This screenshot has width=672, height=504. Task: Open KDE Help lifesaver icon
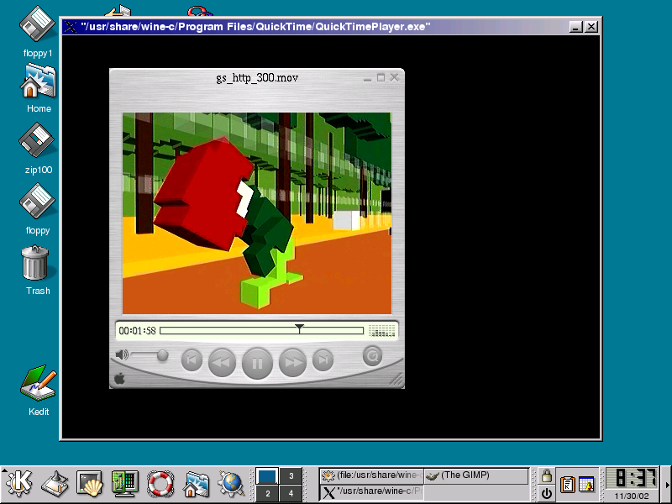point(160,484)
